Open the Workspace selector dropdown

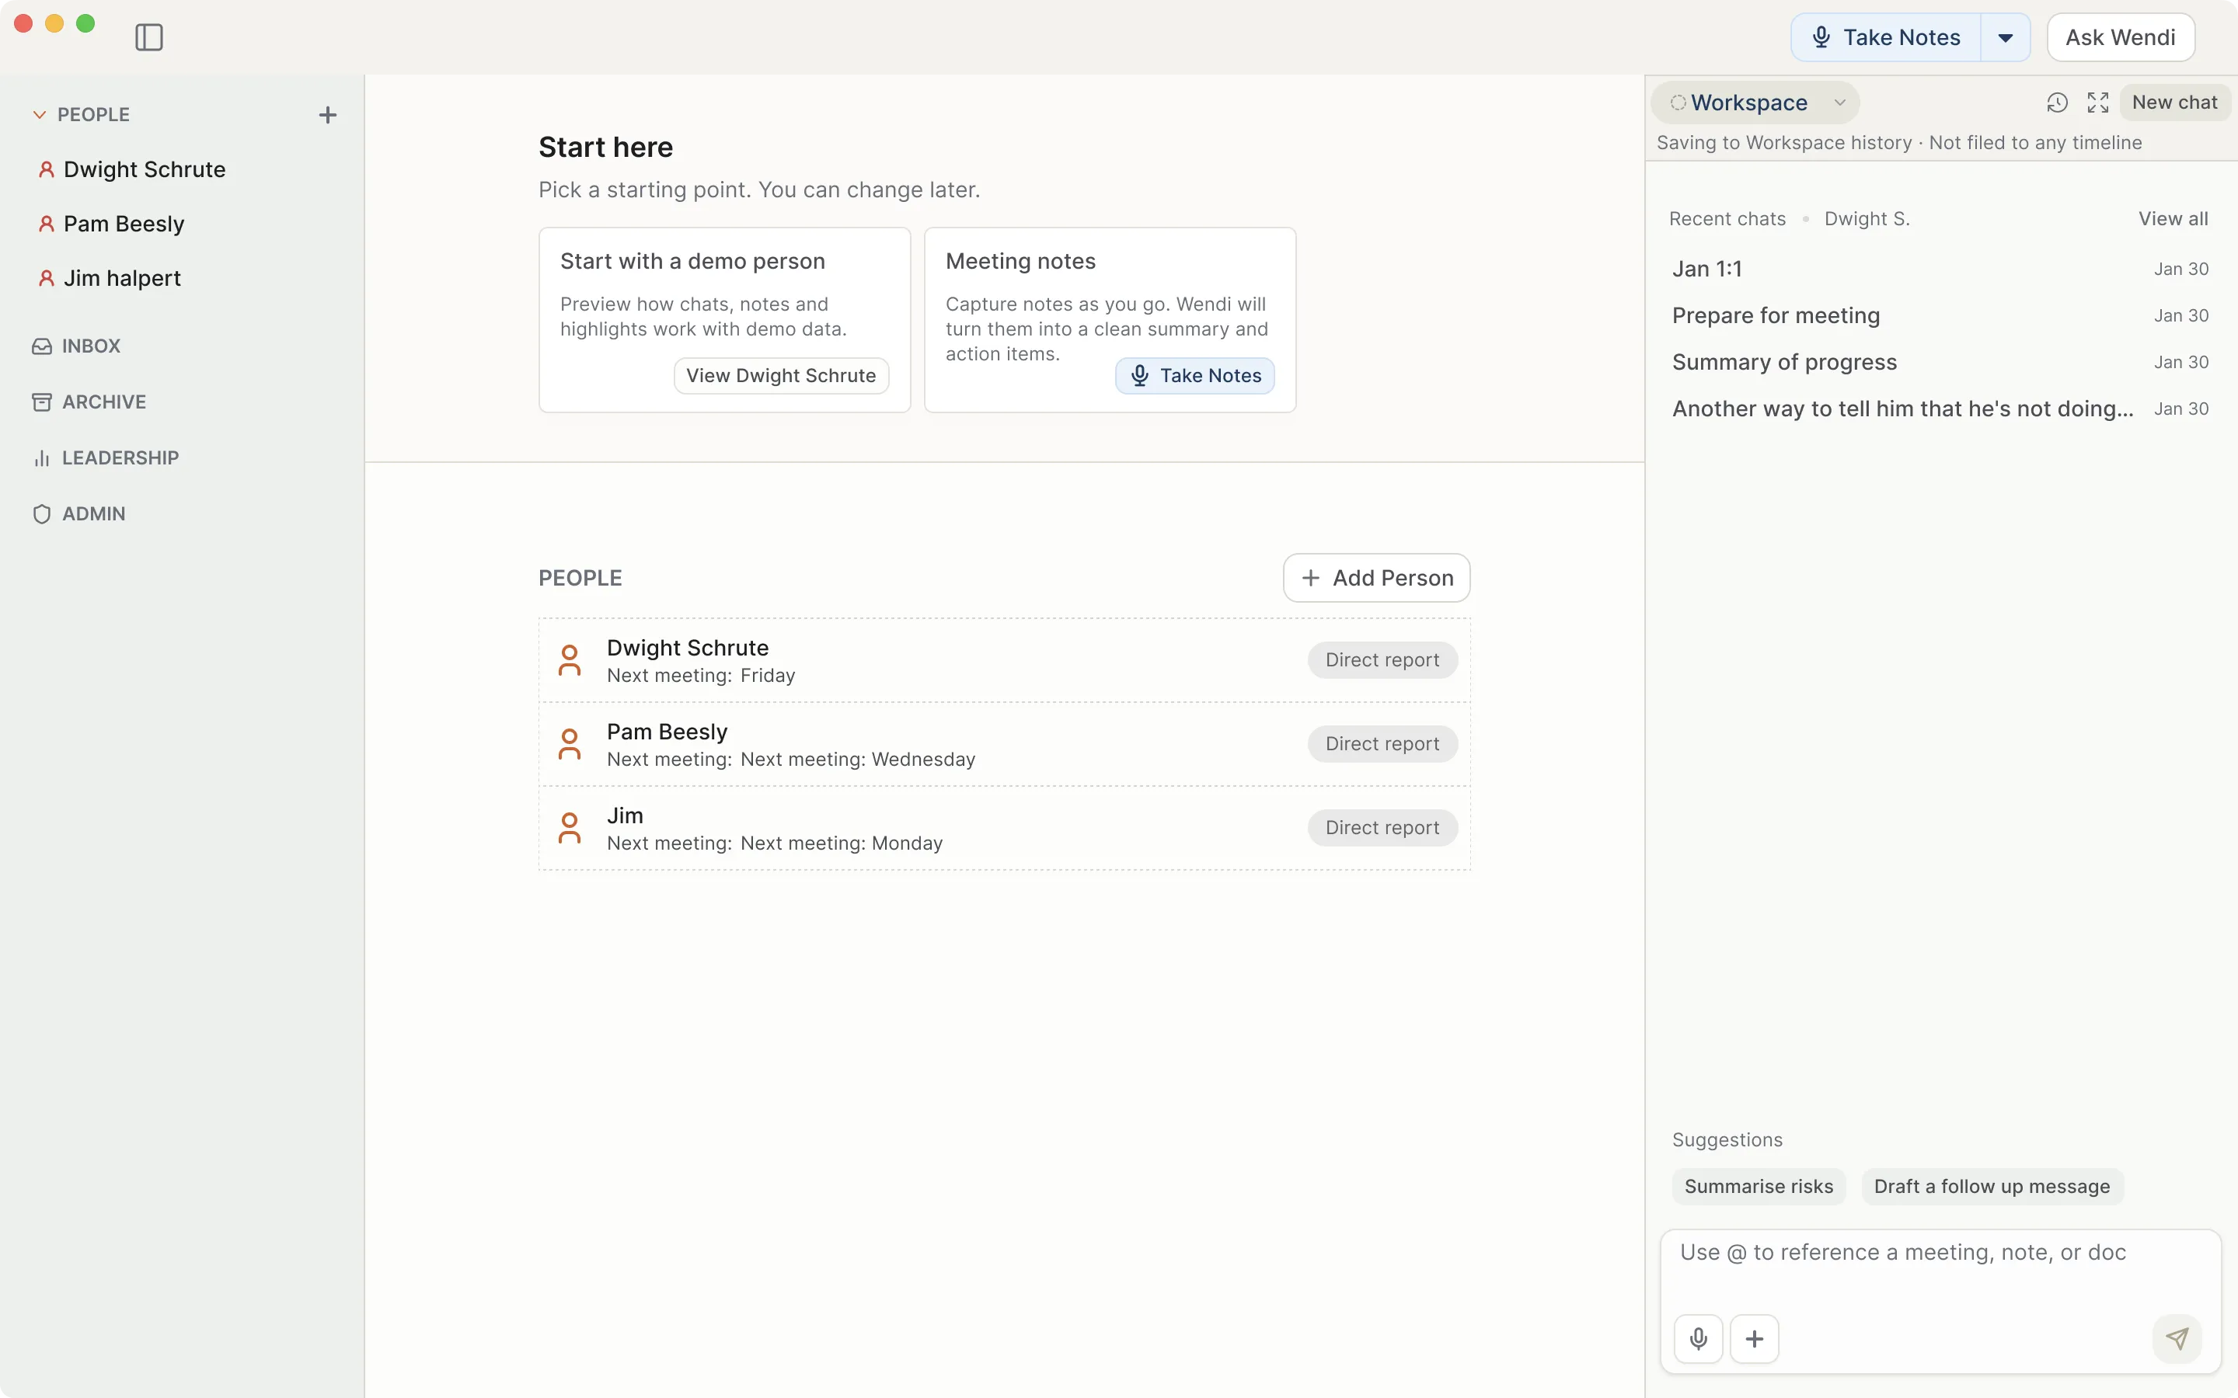[x=1755, y=103]
